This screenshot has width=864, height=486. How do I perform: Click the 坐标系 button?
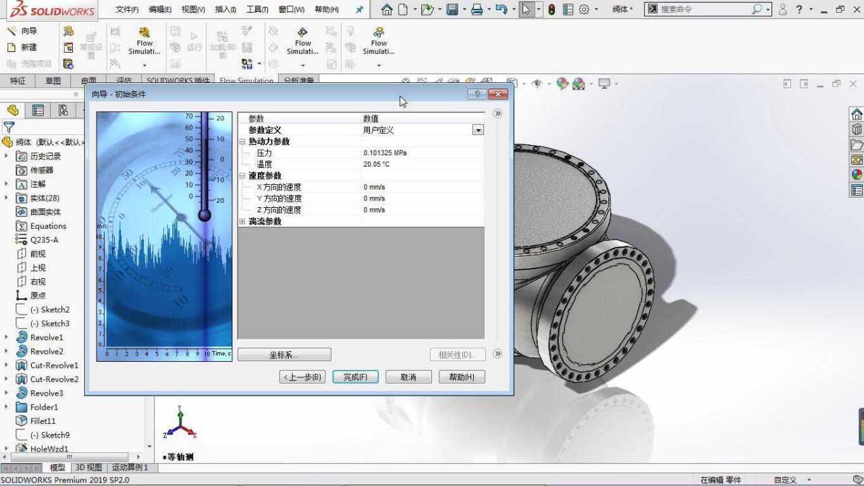point(283,354)
